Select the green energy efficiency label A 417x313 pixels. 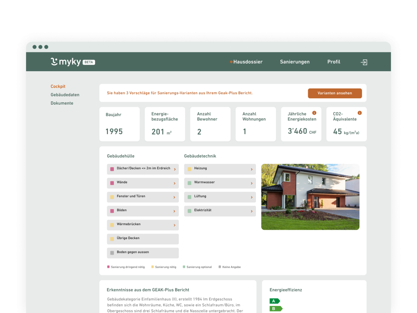pos(274,301)
